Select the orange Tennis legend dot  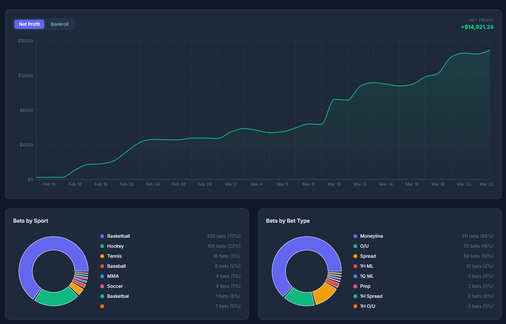[x=102, y=256]
